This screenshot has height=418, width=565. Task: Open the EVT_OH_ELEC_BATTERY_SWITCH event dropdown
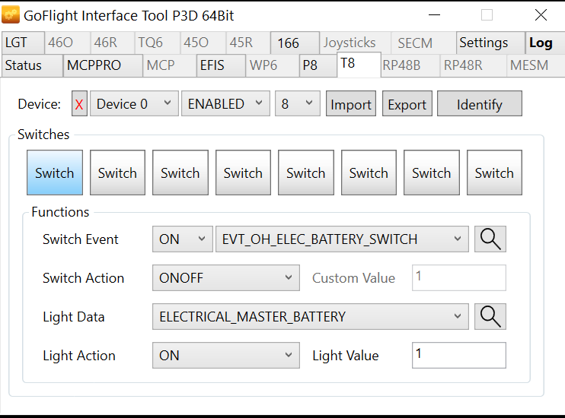pyautogui.click(x=342, y=239)
